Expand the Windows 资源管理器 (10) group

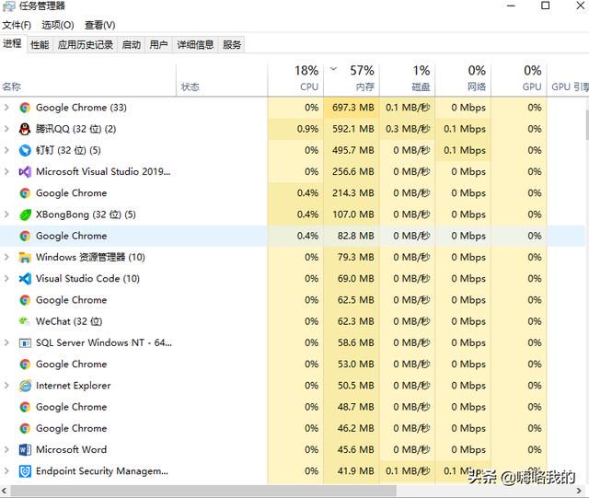[6, 258]
